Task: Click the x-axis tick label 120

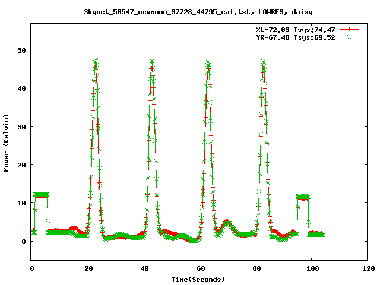Action: (369, 268)
